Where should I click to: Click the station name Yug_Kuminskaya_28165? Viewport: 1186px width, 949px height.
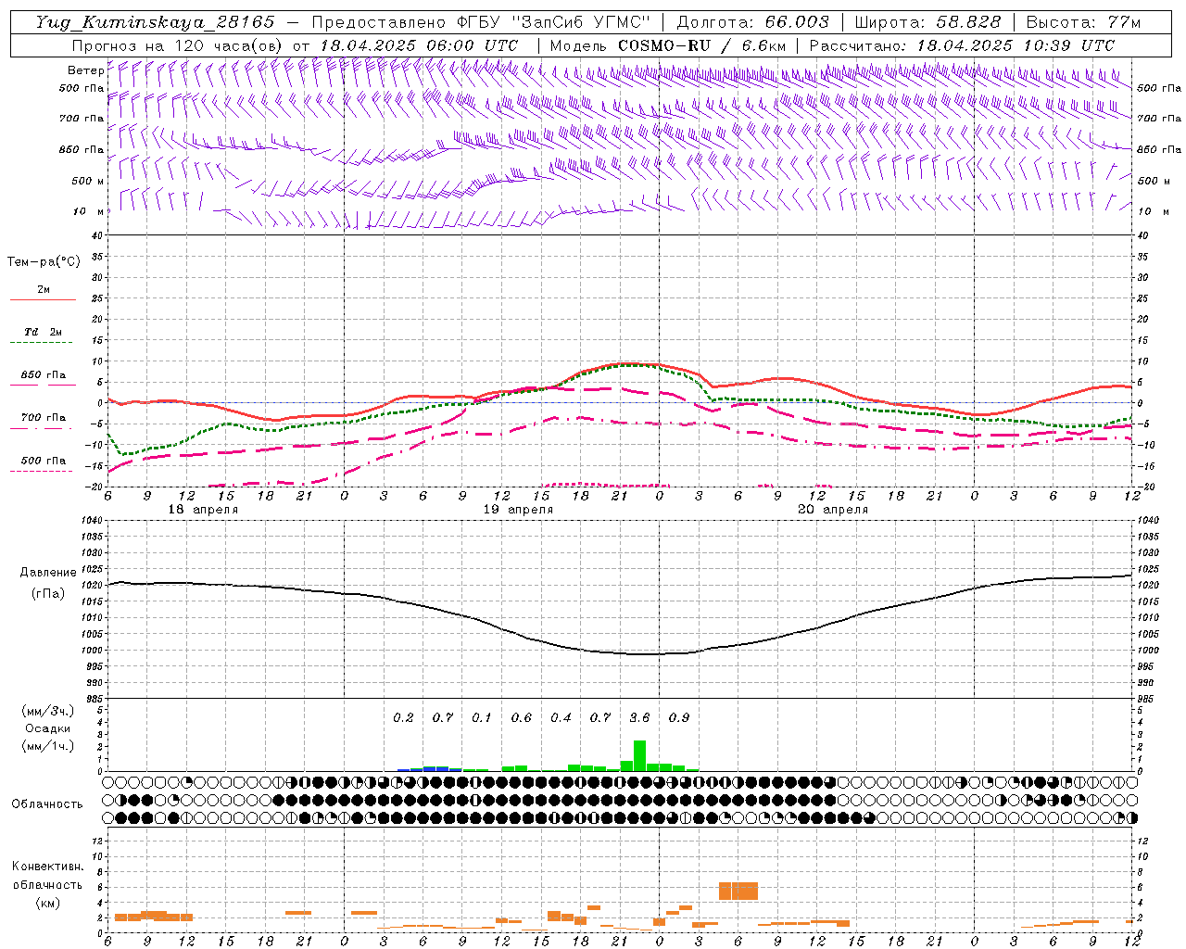155,22
